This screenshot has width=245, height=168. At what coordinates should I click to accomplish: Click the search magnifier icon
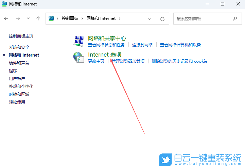coord(235,19)
